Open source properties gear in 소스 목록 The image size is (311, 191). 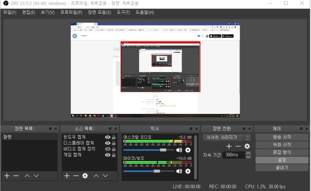85,176
